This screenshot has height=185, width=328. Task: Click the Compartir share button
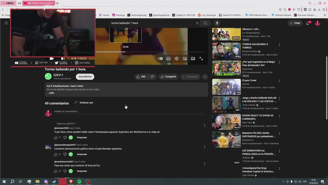(x=168, y=77)
